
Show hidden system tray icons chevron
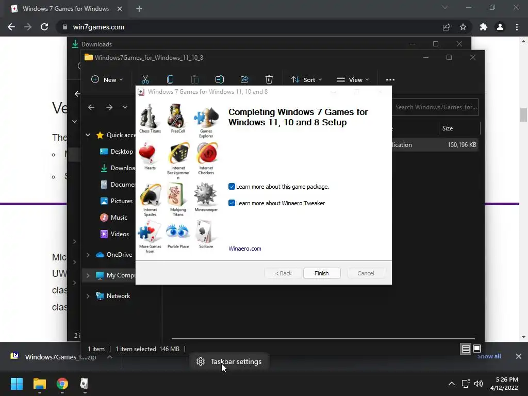452,384
